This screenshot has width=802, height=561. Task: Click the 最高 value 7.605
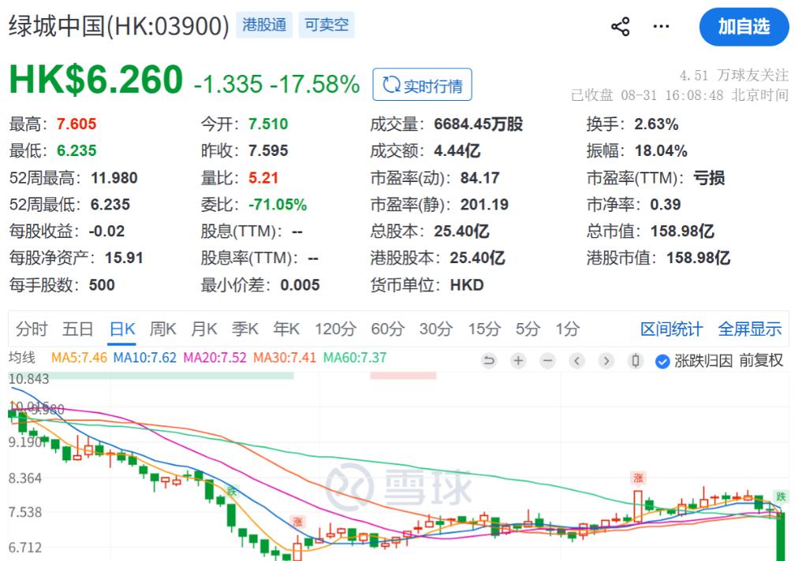(x=76, y=124)
